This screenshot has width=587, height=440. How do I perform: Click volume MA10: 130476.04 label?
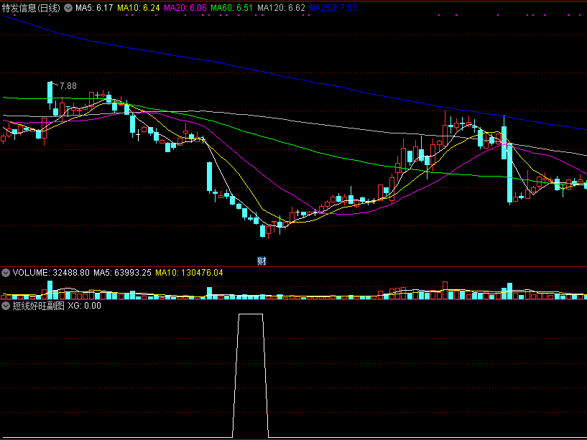click(x=189, y=273)
